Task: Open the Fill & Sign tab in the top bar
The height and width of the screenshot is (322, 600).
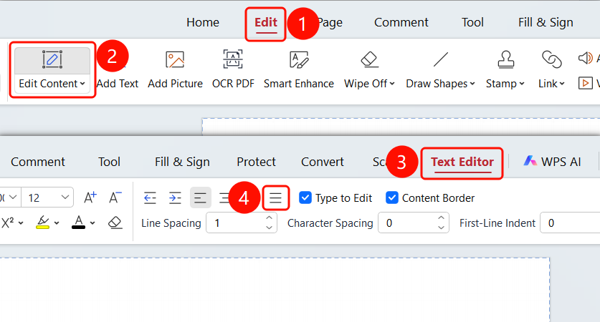Action: pos(546,22)
